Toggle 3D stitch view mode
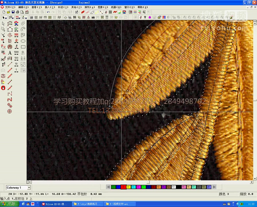 (112, 17)
